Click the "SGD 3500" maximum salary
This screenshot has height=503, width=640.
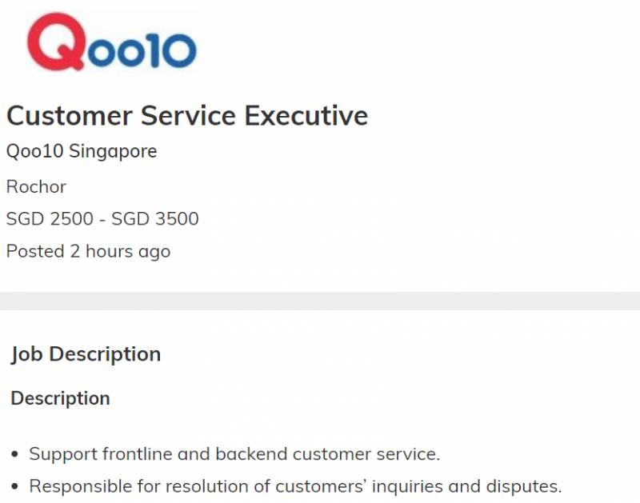click(155, 218)
